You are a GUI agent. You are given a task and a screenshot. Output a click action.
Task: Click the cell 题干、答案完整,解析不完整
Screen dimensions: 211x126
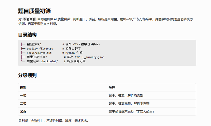pos(129,104)
